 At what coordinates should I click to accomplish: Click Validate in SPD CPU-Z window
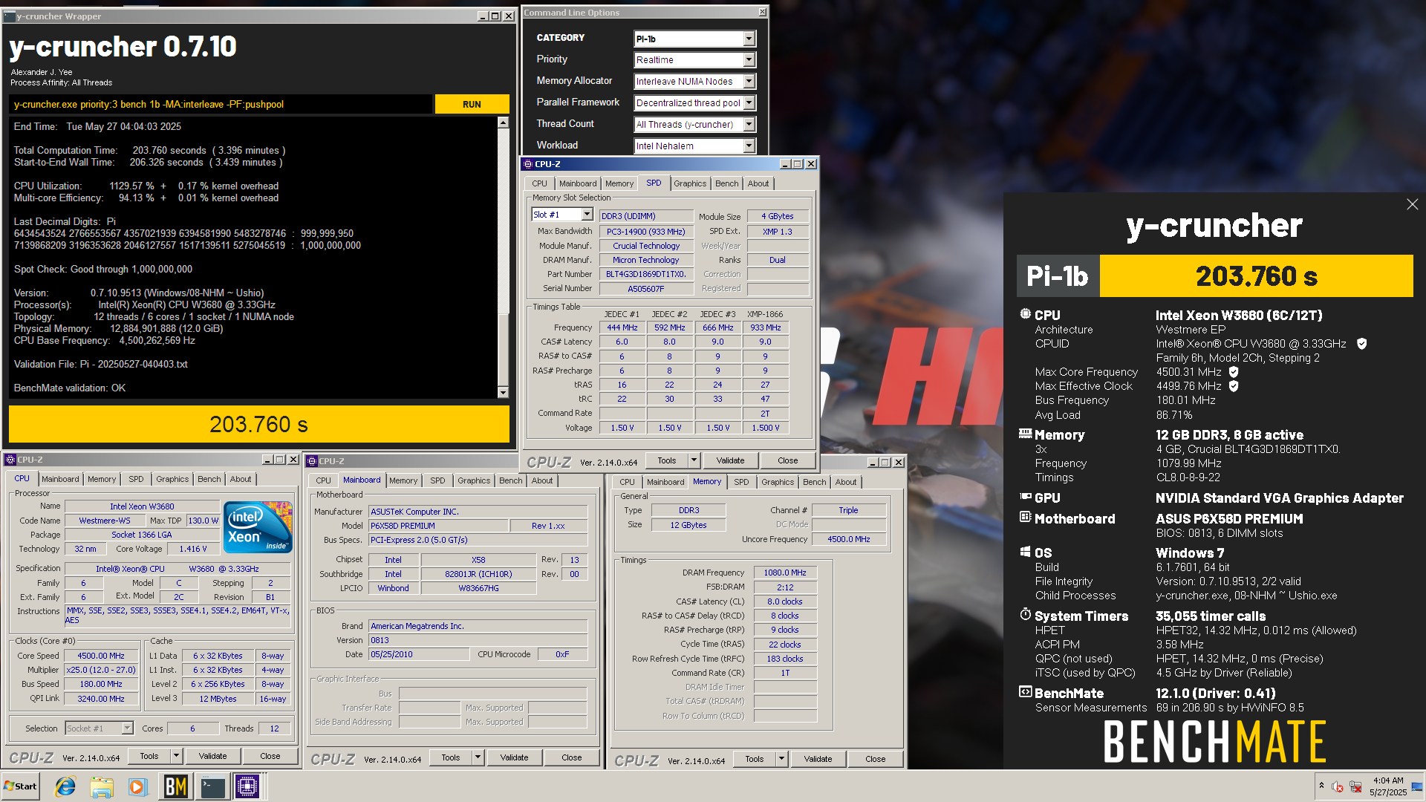point(730,460)
